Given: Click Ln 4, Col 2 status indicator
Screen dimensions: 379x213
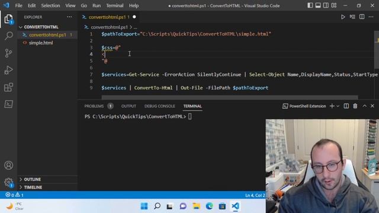Looking at the screenshot, I should [x=255, y=195].
